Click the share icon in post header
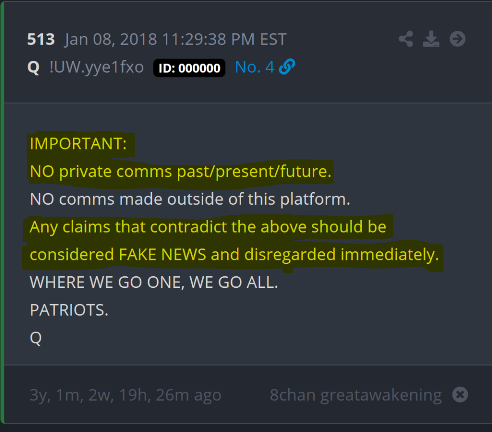492x432 pixels. pyautogui.click(x=406, y=39)
